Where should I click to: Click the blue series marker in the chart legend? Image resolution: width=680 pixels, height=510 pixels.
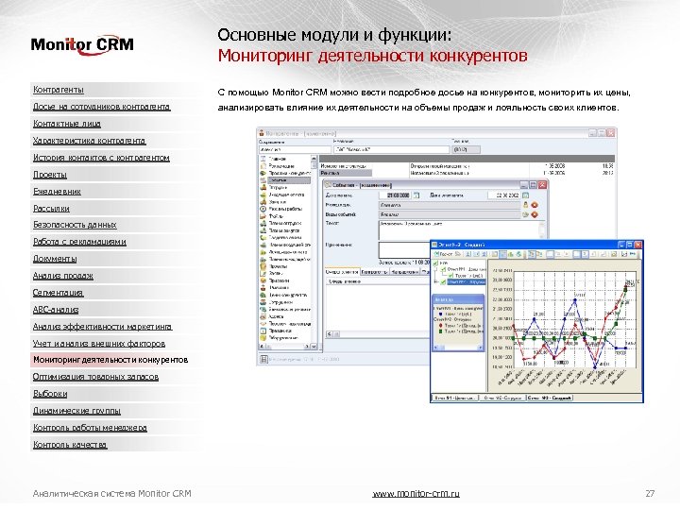(x=441, y=314)
